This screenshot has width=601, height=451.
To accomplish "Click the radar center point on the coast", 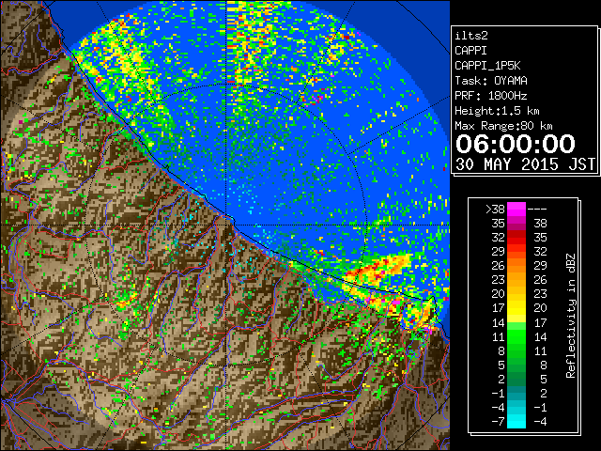I will point(226,225).
